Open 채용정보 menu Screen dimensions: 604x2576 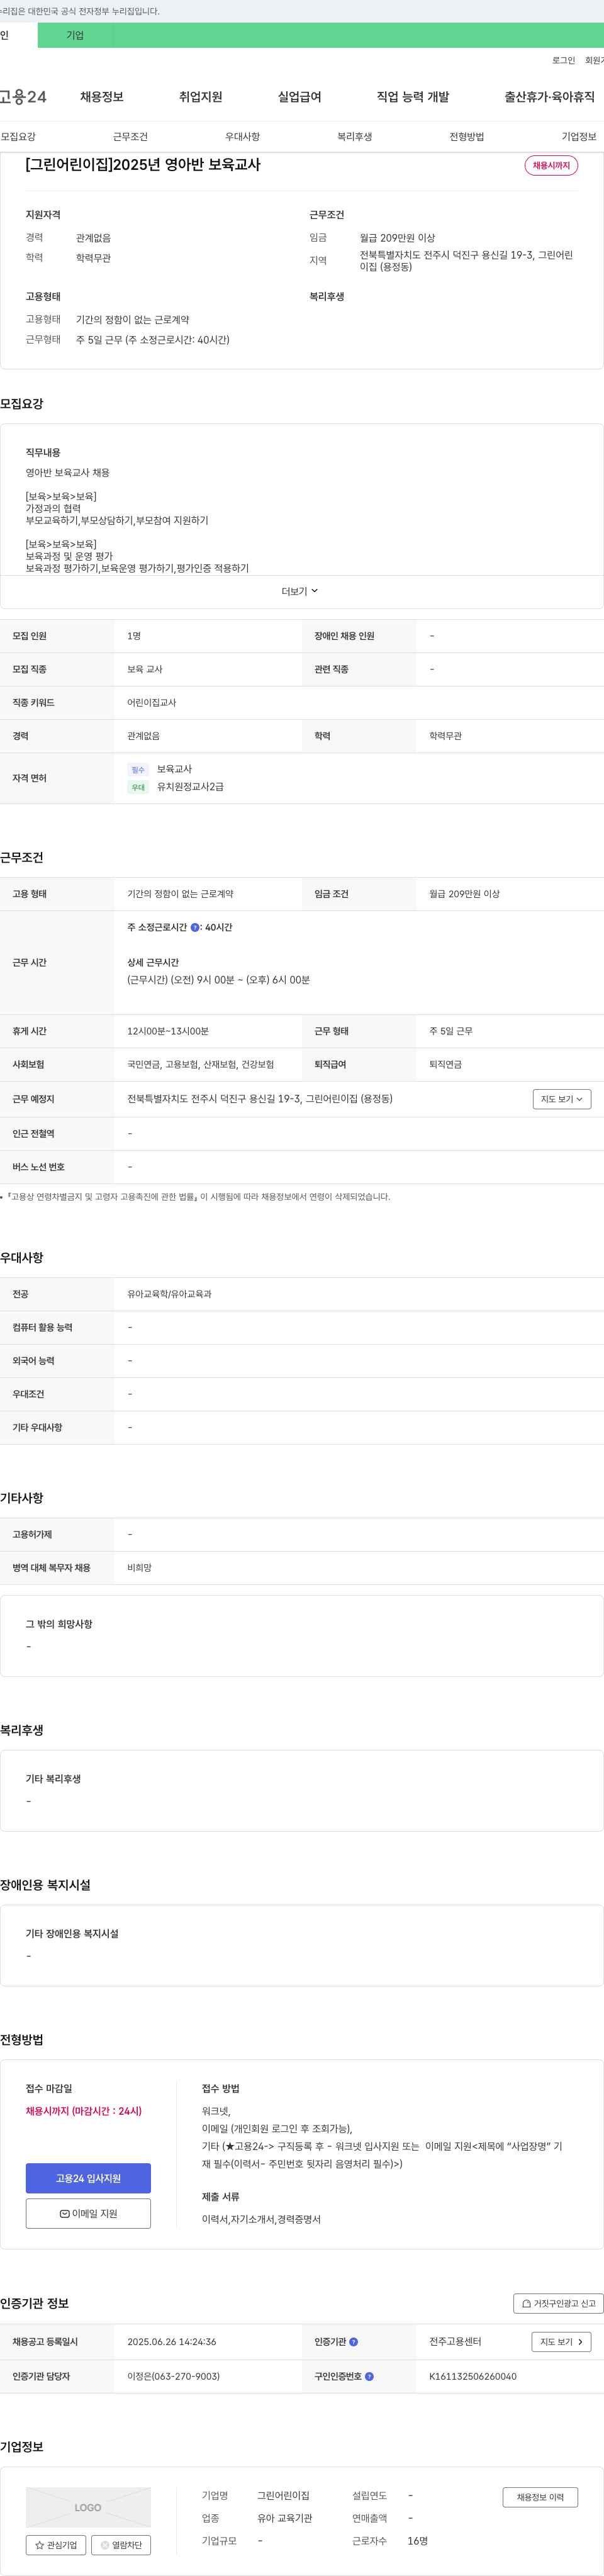102,97
